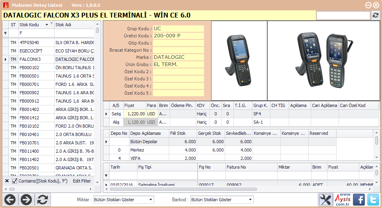
Task: Select stock row EGECOCİFT
Action: coord(48,51)
